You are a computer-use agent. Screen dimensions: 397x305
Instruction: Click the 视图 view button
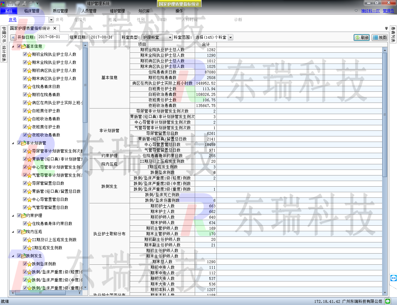click(x=380, y=38)
